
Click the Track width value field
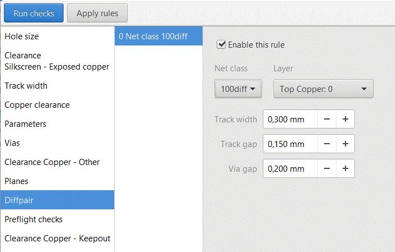pyautogui.click(x=290, y=119)
